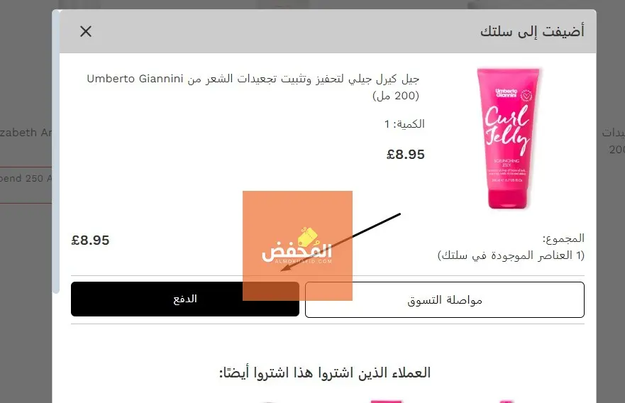This screenshot has width=625, height=403.
Task: Click the المخفض watermark logo
Action: click(297, 245)
